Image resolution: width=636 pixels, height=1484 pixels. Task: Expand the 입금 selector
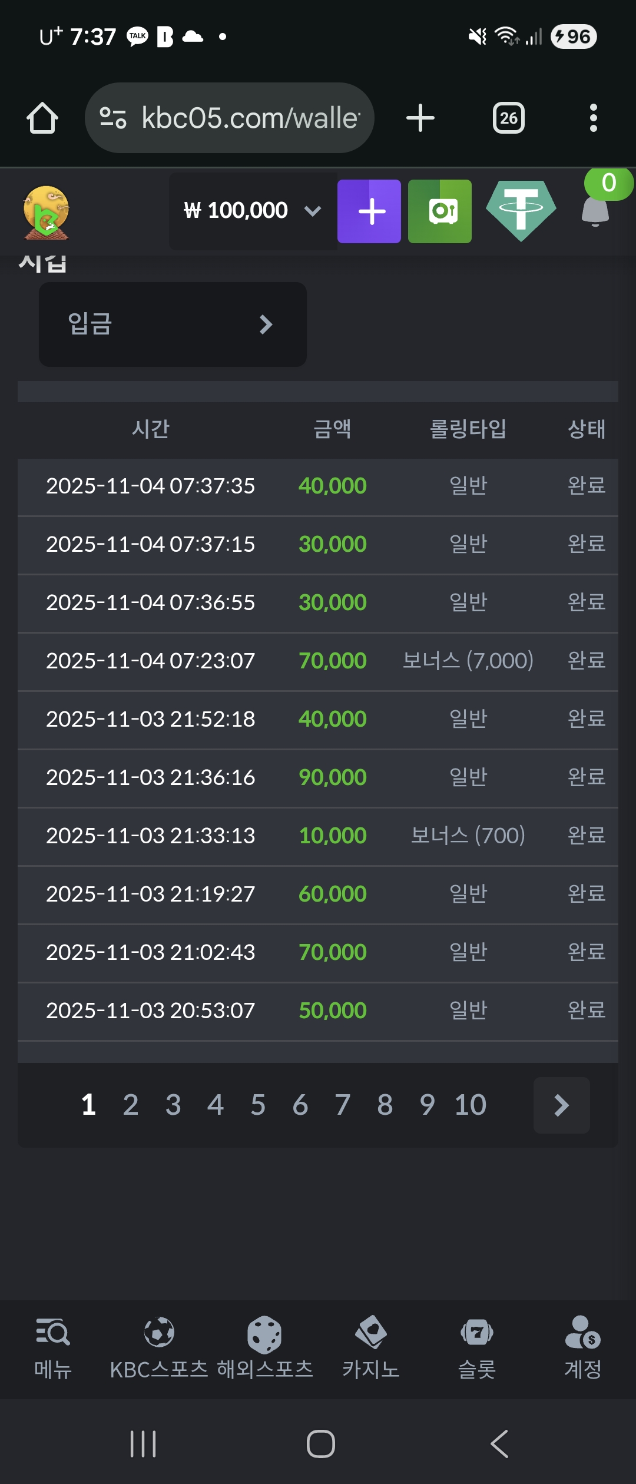[173, 324]
